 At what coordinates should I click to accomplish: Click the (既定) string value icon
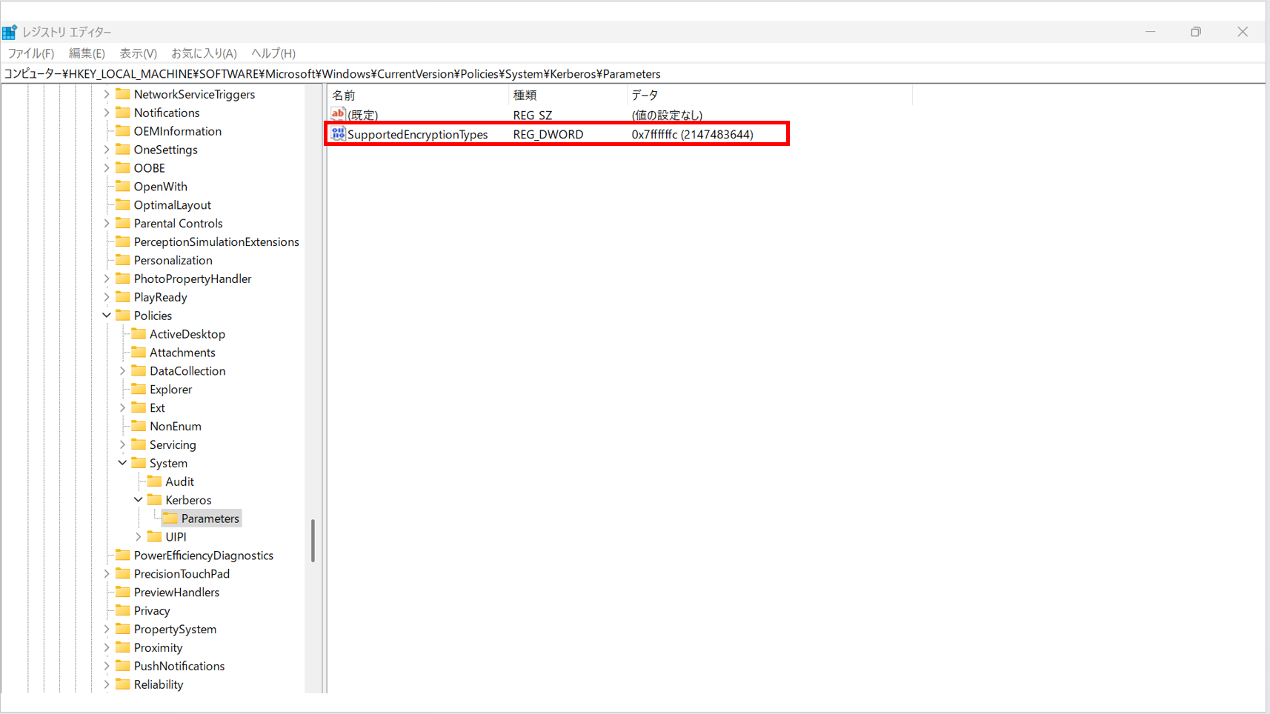[338, 114]
